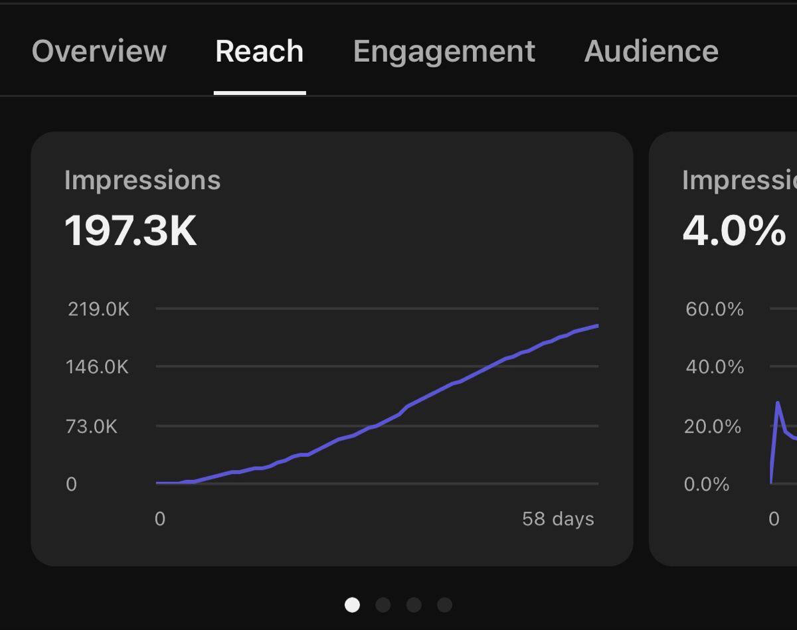Switch to the Overview tab

pos(99,51)
